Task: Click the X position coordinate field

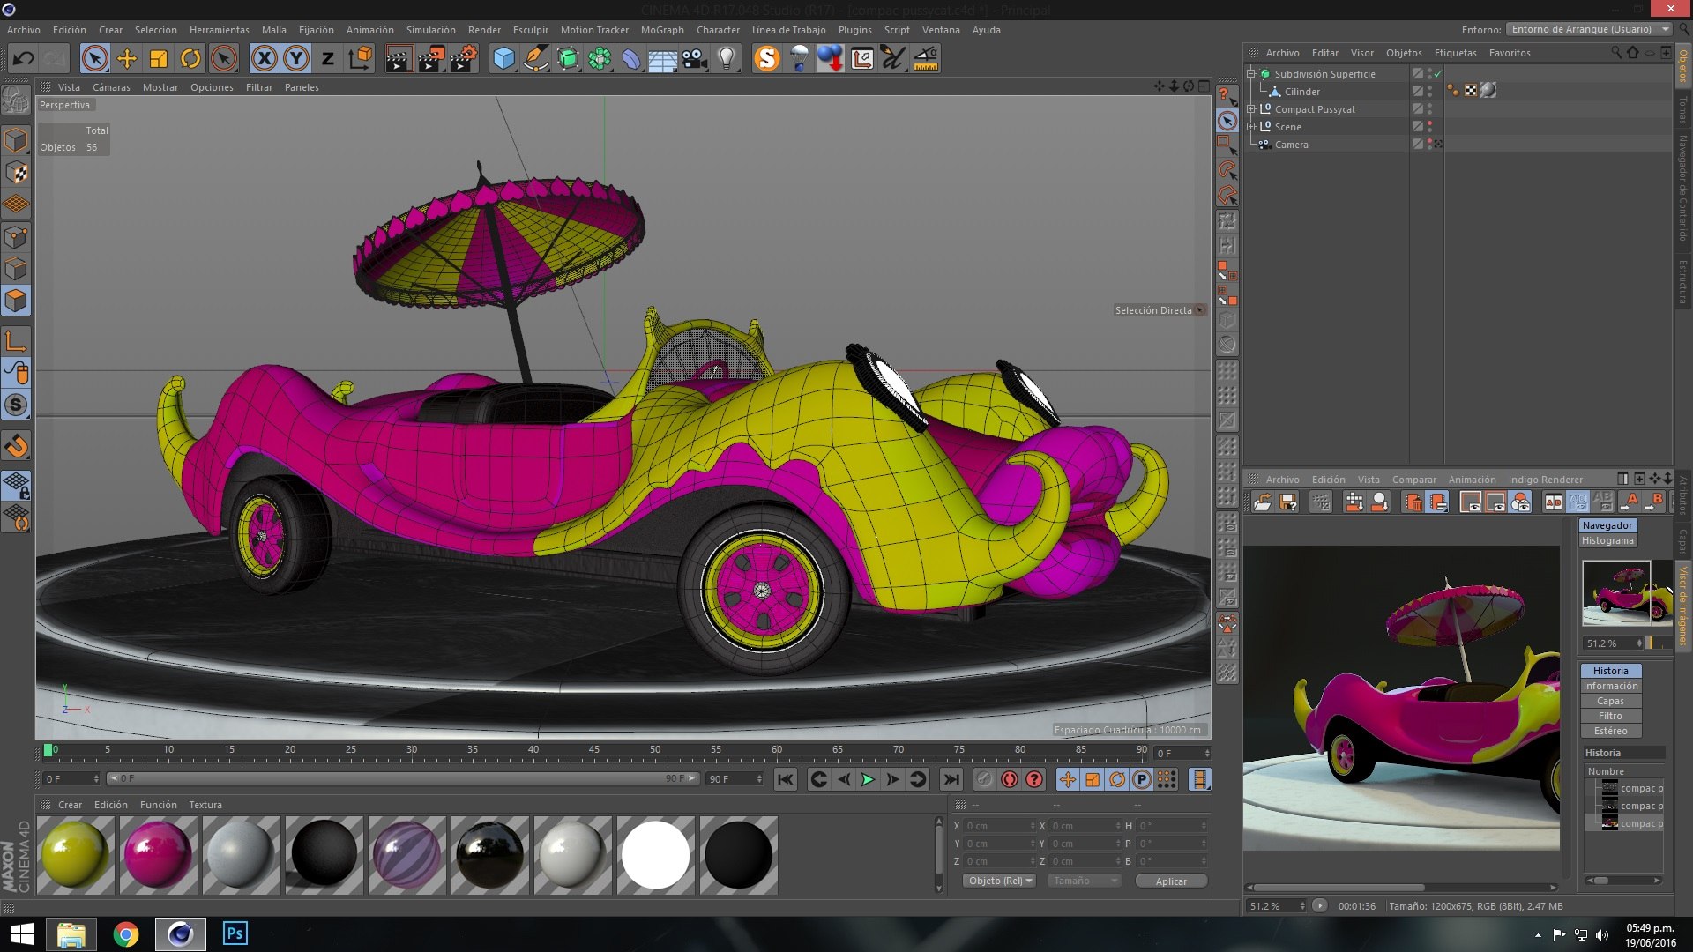Action: 1000,826
